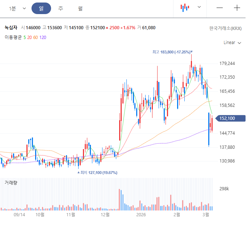Toggle the 60-day moving average line
Viewport: 247px width, 226px height.
pyautogui.click(x=35, y=37)
